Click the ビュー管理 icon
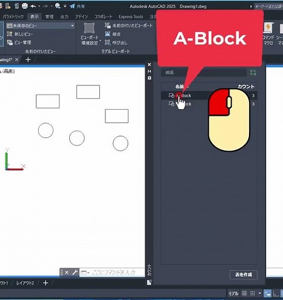This screenshot has width=283, height=300. point(10,42)
